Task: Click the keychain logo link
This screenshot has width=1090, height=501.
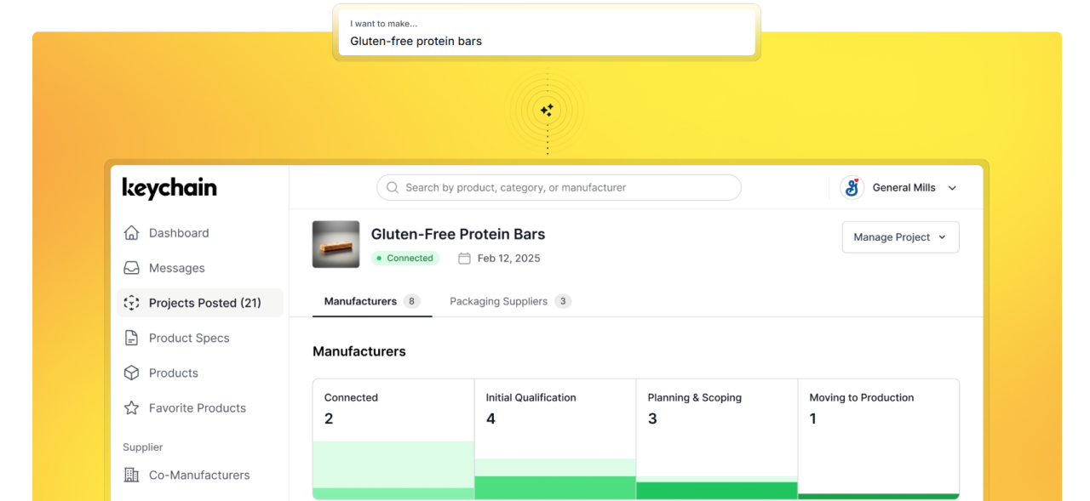Action: click(x=169, y=188)
